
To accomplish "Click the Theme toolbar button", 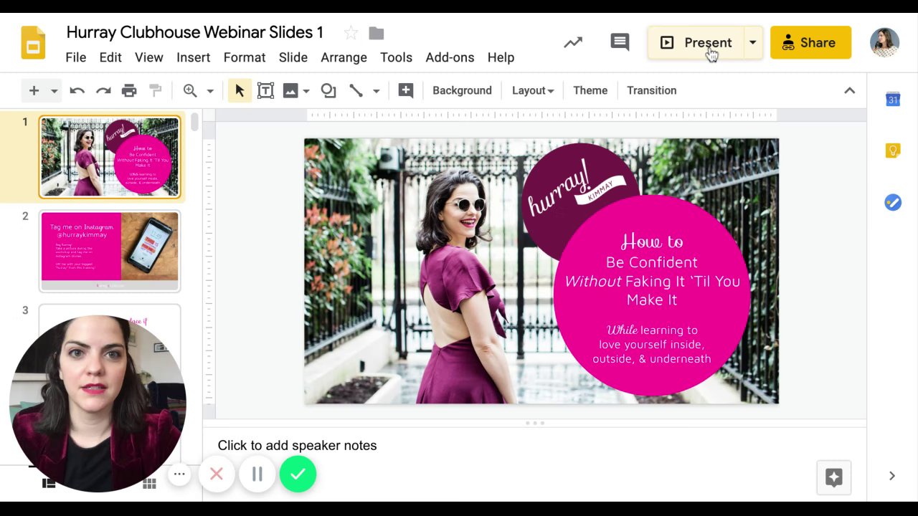I will pos(590,90).
